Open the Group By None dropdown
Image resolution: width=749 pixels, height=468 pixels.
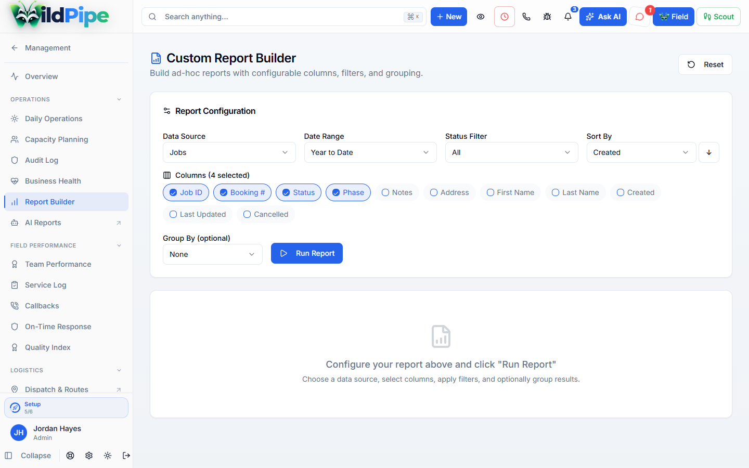(x=213, y=254)
